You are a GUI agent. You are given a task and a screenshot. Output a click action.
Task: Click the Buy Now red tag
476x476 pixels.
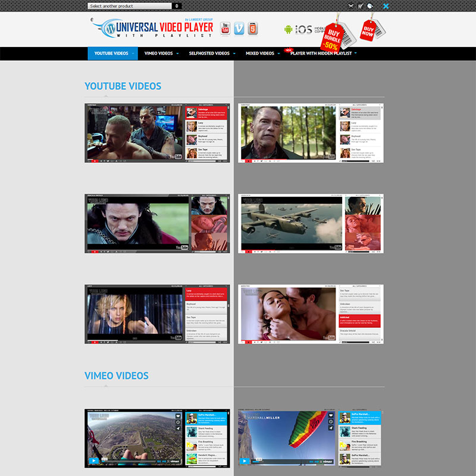click(368, 30)
